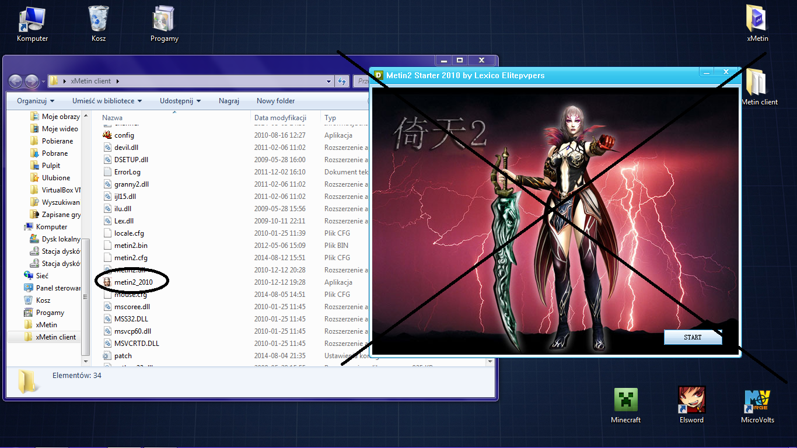Refresh the xMetin client folder view
The image size is (797, 448).
coord(342,81)
